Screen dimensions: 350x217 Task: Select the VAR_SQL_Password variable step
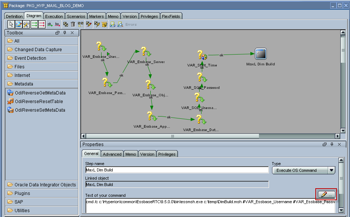(x=202, y=78)
